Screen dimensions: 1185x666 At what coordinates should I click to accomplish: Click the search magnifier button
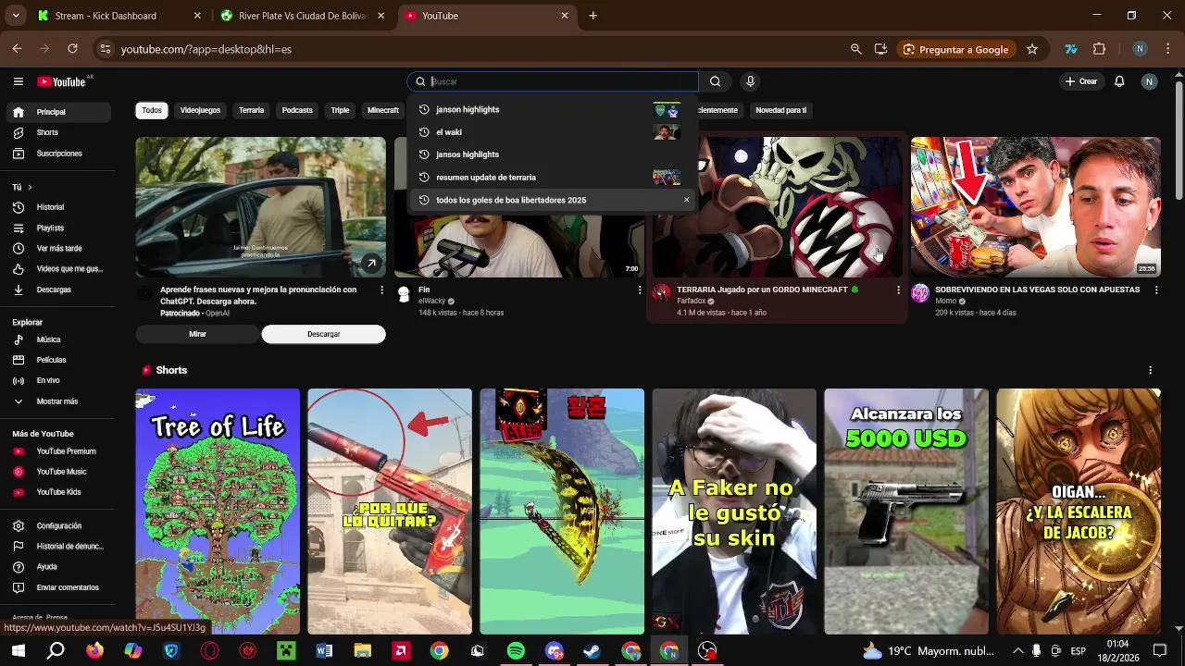pos(715,81)
